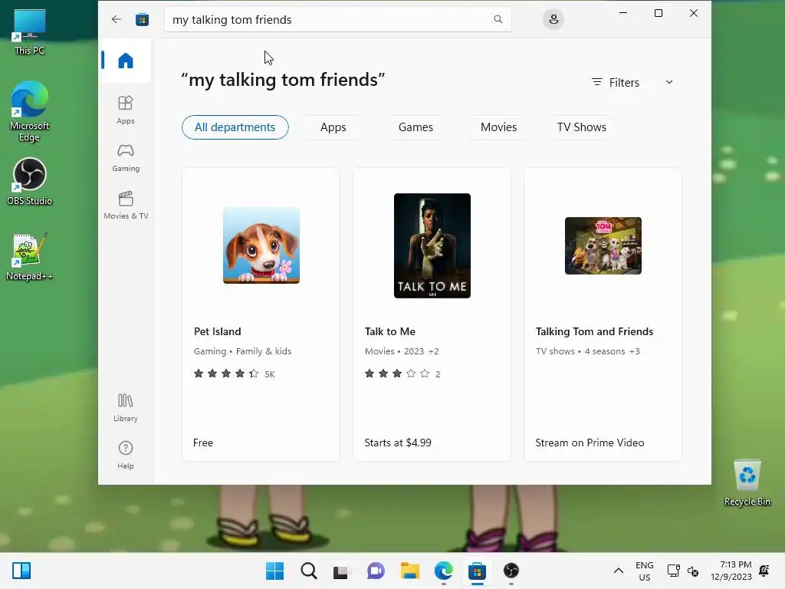Click the search magnifier icon in search box
785x589 pixels.
498,19
